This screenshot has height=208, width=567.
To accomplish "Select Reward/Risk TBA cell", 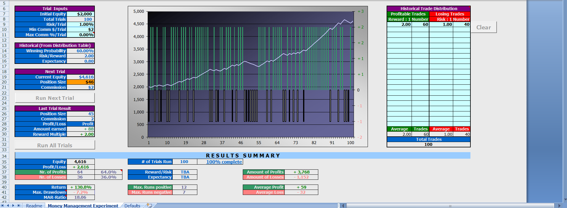I will pyautogui.click(x=185, y=172).
